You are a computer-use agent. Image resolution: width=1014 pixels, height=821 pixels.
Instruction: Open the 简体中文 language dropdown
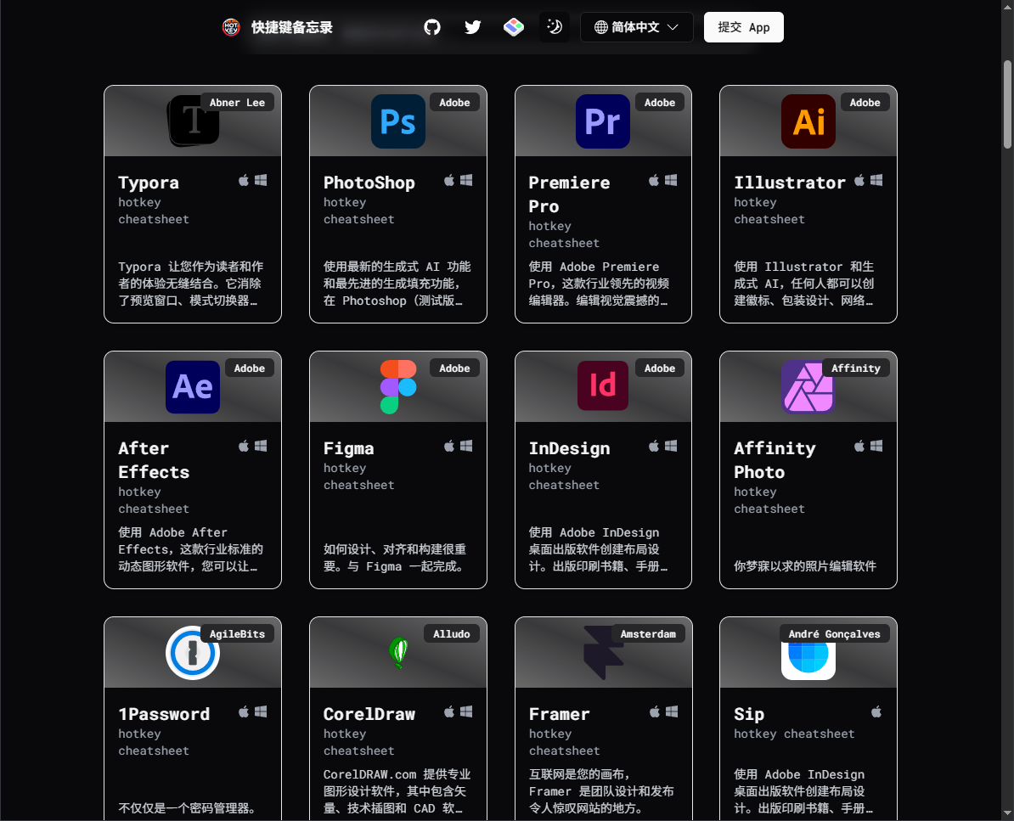click(x=636, y=27)
